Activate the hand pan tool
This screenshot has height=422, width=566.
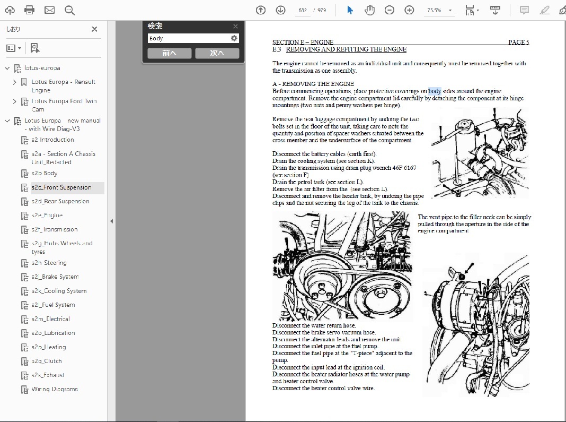(x=369, y=10)
